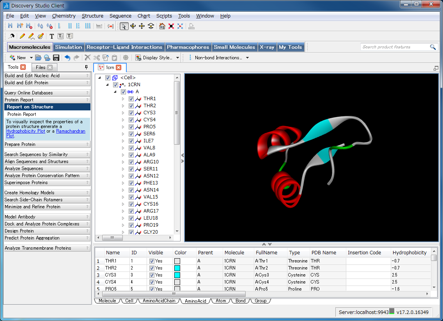Click the Add Hydrogens toolbar icon
The image size is (443, 321).
pyautogui.click(x=10, y=26)
